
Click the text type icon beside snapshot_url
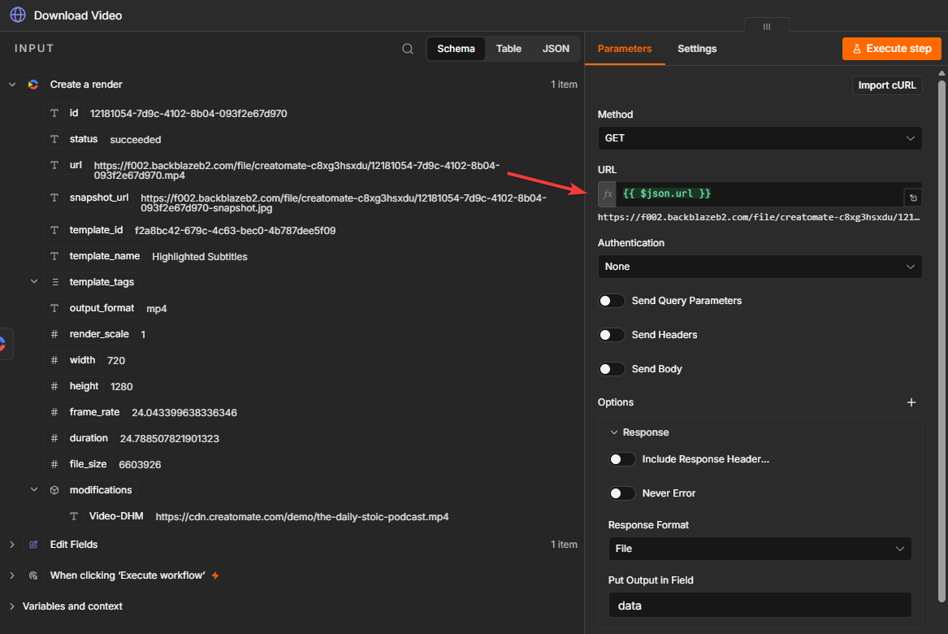click(54, 198)
